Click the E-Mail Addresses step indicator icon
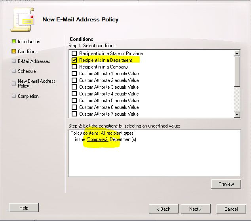The width and height of the screenshot is (251, 221). pos(14,61)
